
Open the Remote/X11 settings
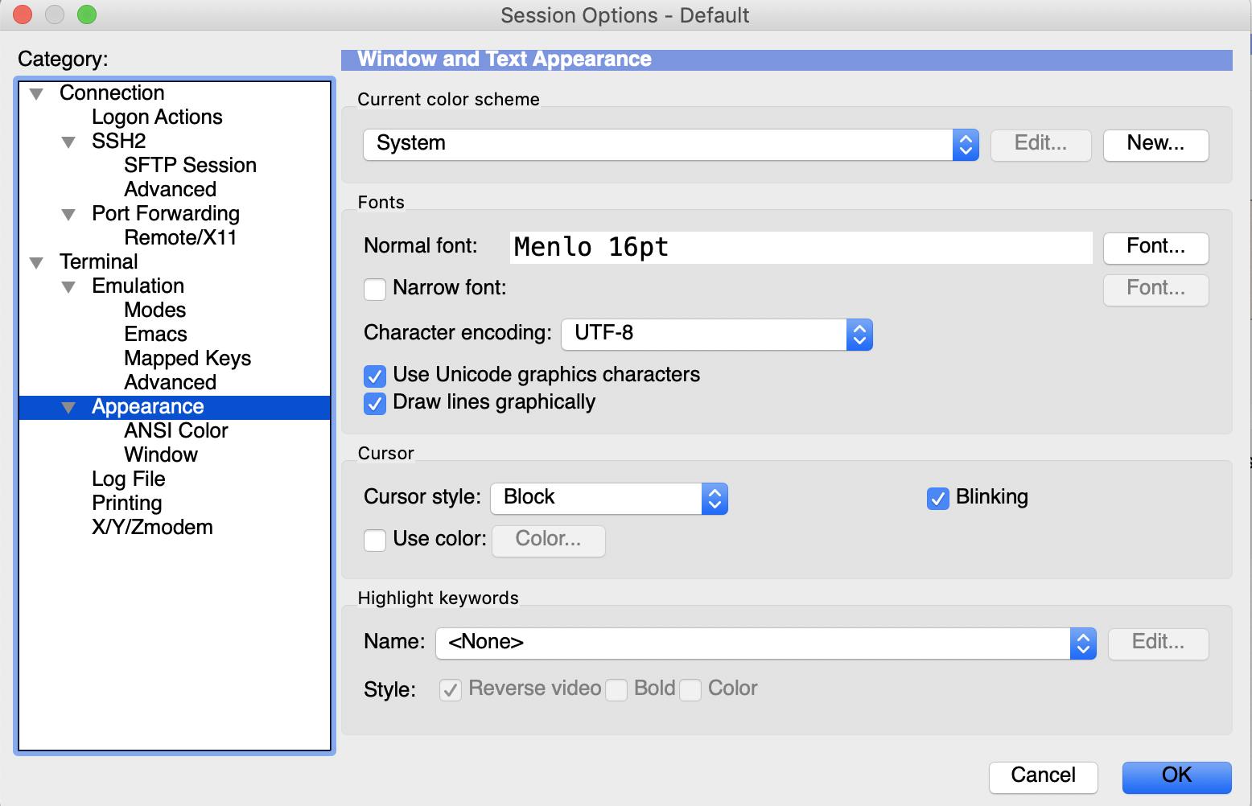180,237
